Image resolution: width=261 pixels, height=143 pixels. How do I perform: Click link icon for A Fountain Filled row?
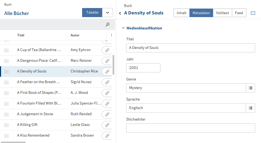click(107, 104)
